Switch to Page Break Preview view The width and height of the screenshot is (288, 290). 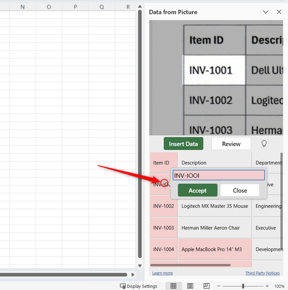click(x=207, y=286)
